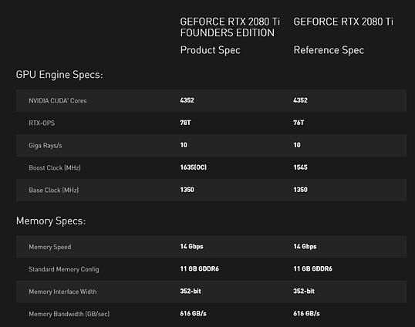Image resolution: width=415 pixels, height=327 pixels.
Task: Select the GPU Engine Specs section title
Action: pyautogui.click(x=59, y=75)
